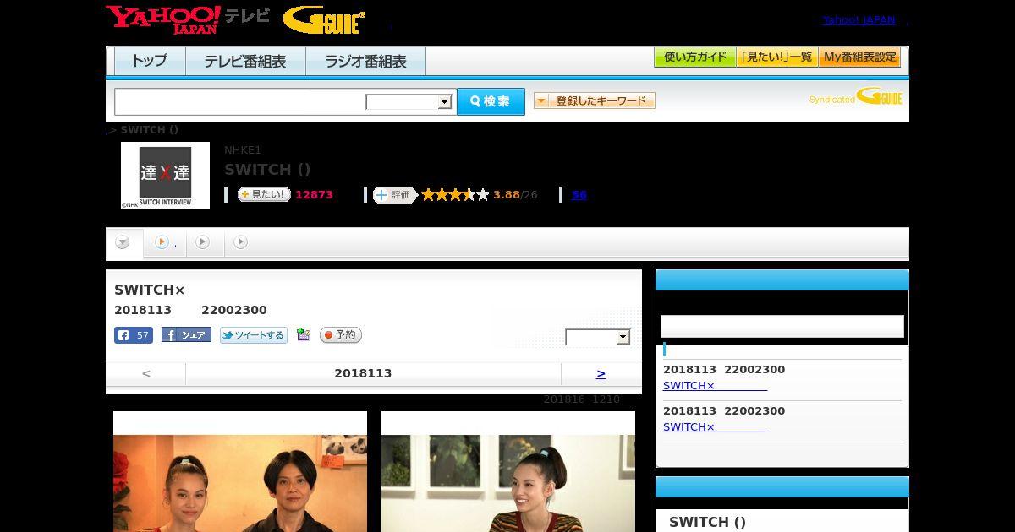Follow the Yahoo! JAPAN link
The height and width of the screenshot is (532, 1015).
(x=859, y=20)
